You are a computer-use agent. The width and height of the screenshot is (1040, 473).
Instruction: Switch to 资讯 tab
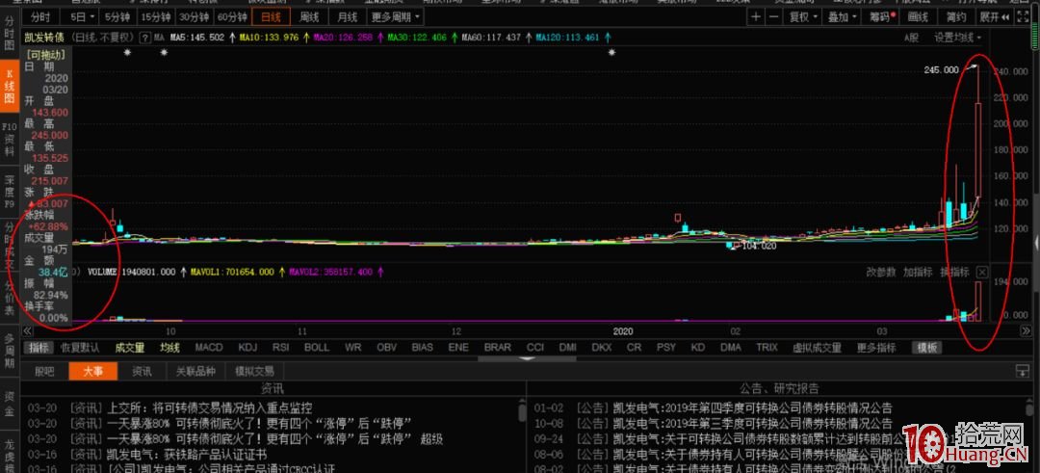click(142, 371)
